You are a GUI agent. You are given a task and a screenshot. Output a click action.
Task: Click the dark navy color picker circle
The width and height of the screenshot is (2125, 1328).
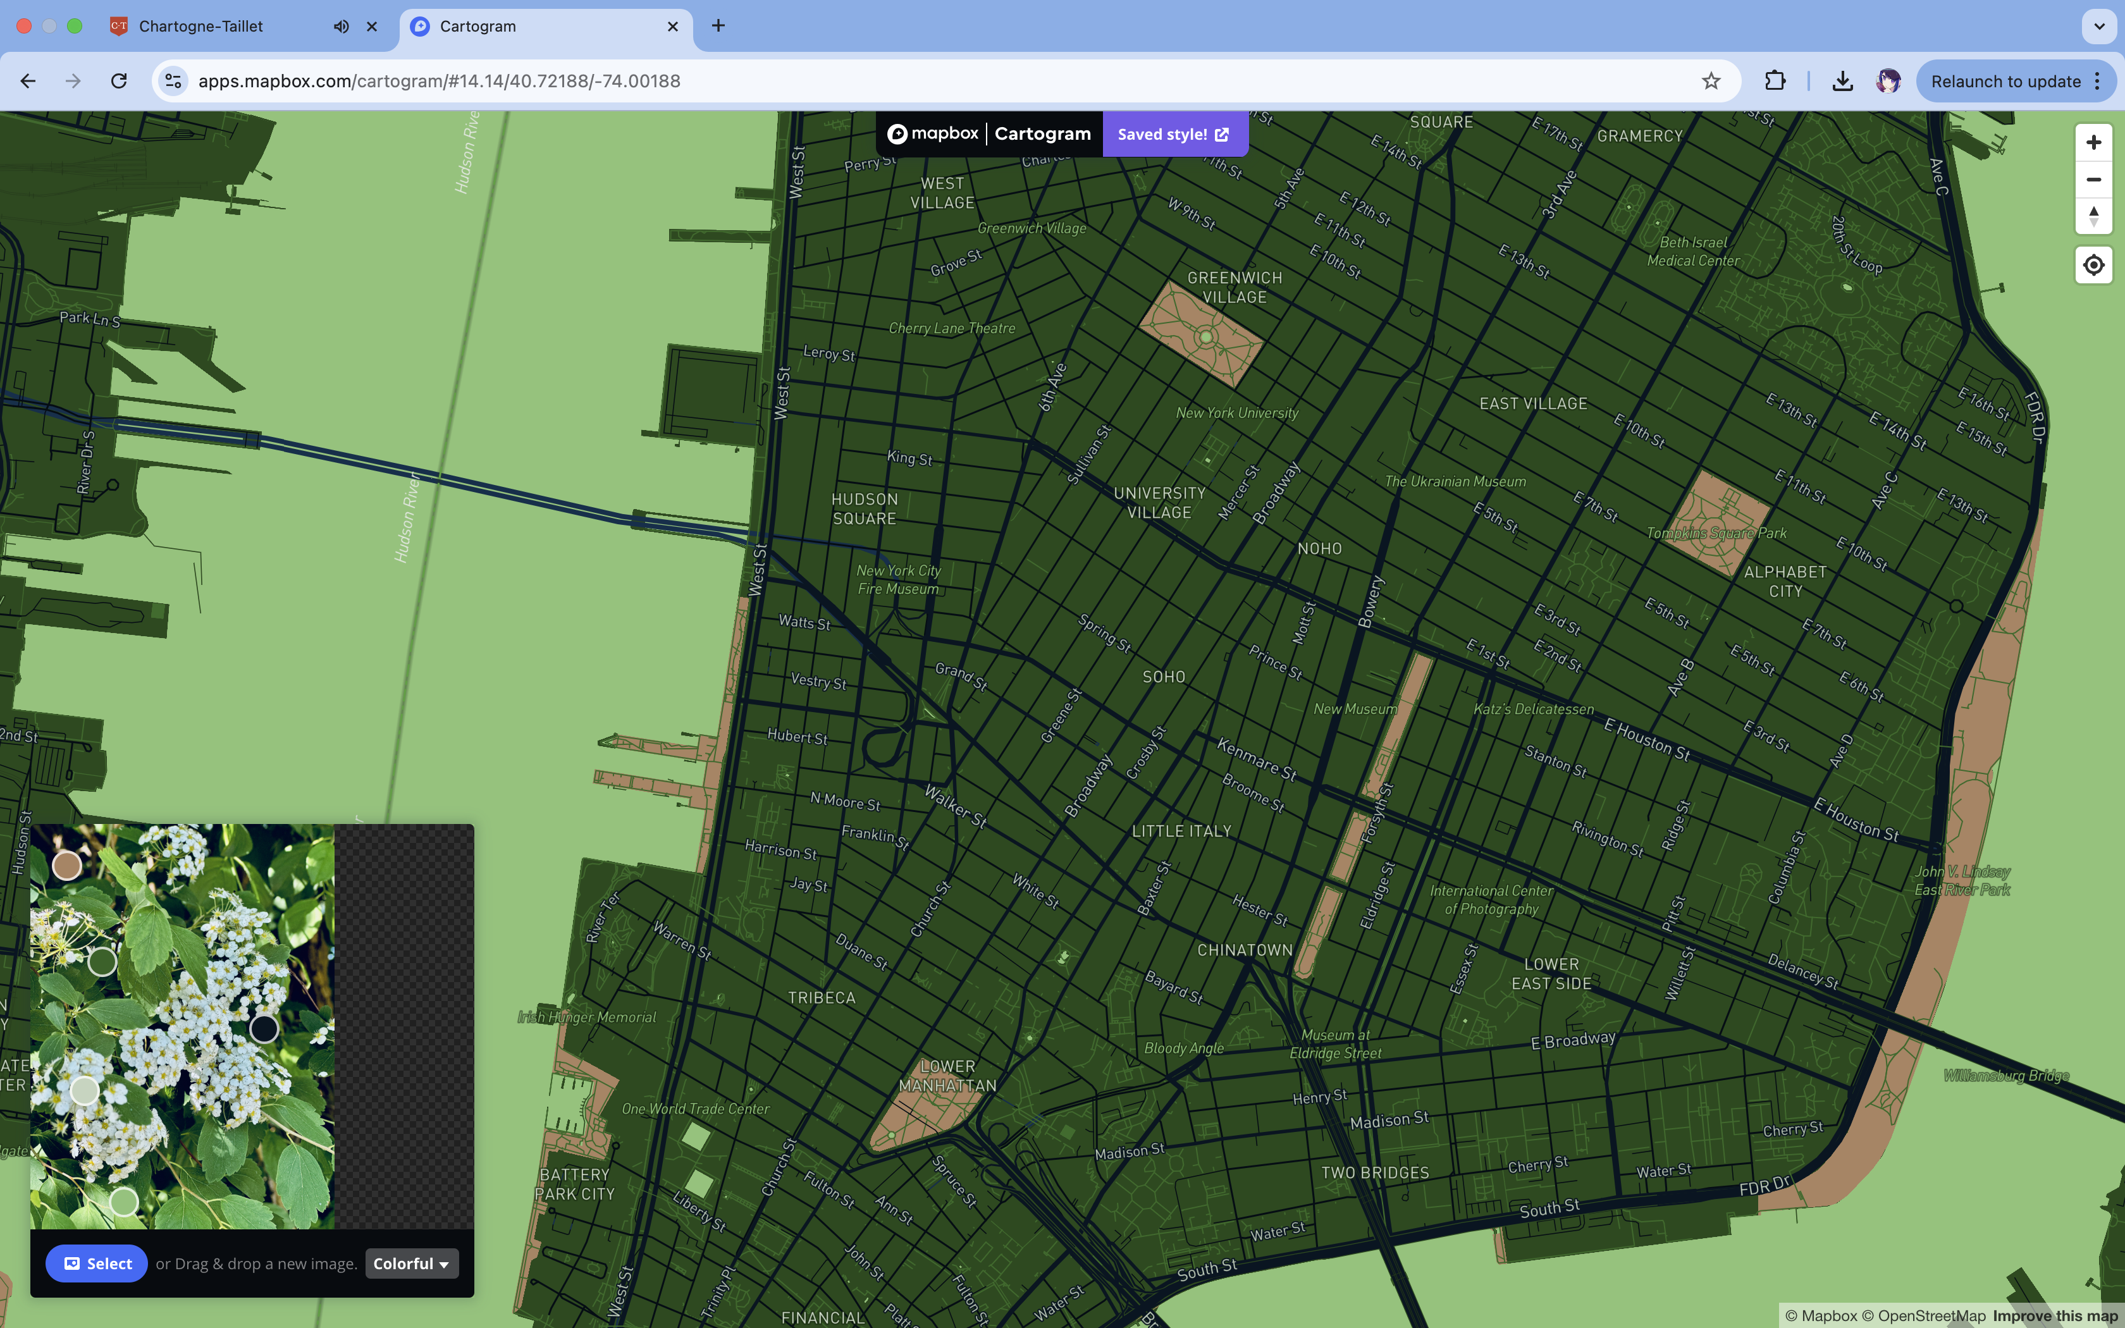coord(264,1028)
